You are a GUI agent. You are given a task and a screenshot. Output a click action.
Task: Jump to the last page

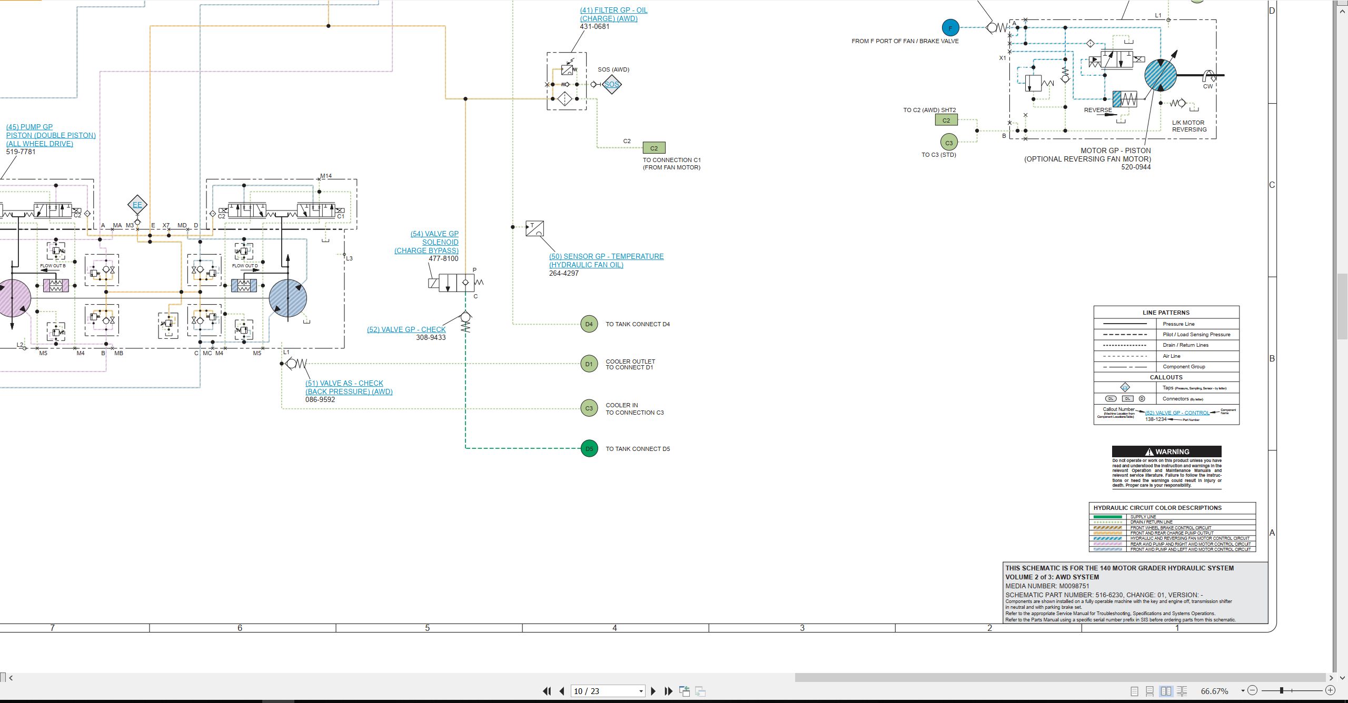click(669, 691)
